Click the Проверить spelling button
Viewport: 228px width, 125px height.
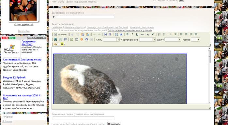(114, 124)
